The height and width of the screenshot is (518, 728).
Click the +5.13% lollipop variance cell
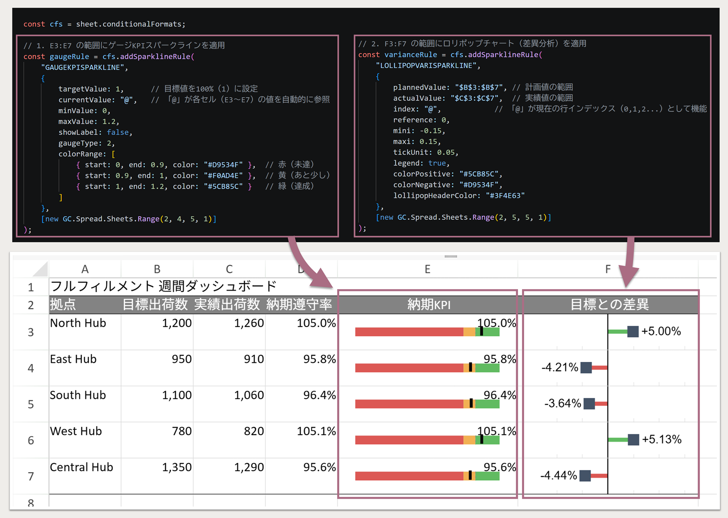[x=608, y=440]
